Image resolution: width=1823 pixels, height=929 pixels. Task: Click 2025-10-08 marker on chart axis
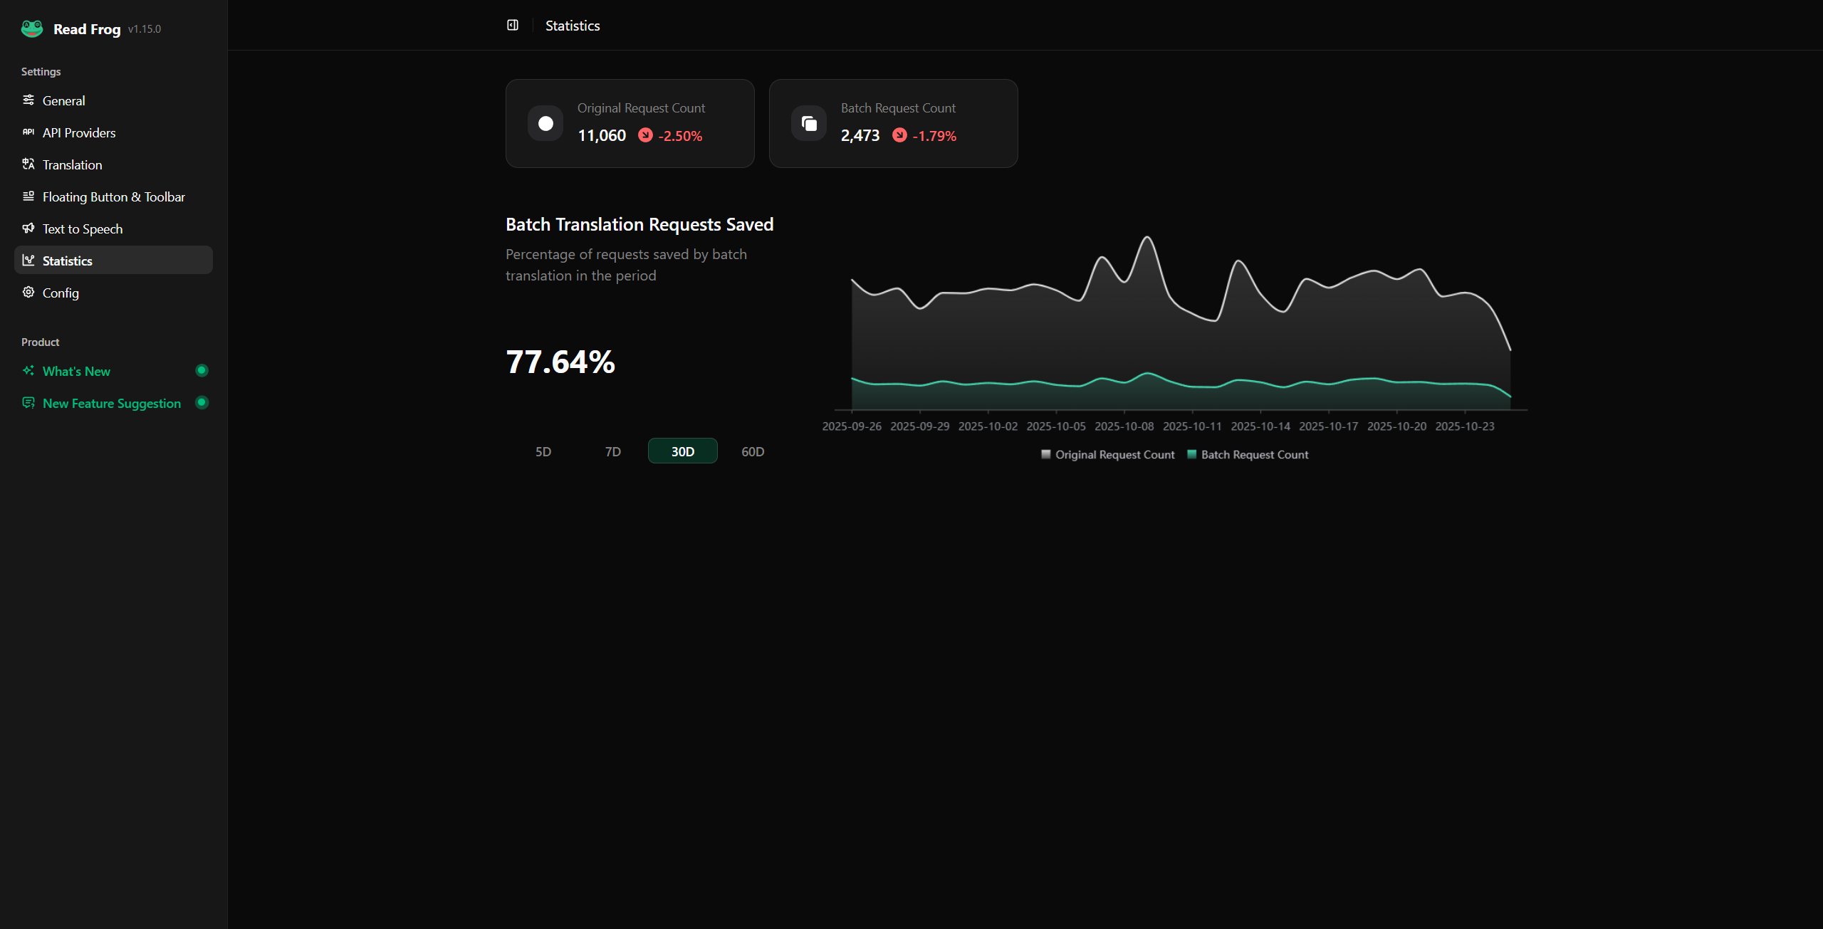(x=1124, y=426)
